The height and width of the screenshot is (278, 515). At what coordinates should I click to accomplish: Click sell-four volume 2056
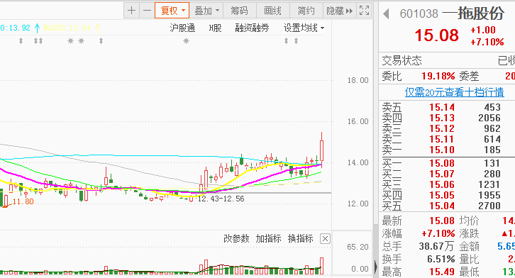(489, 118)
